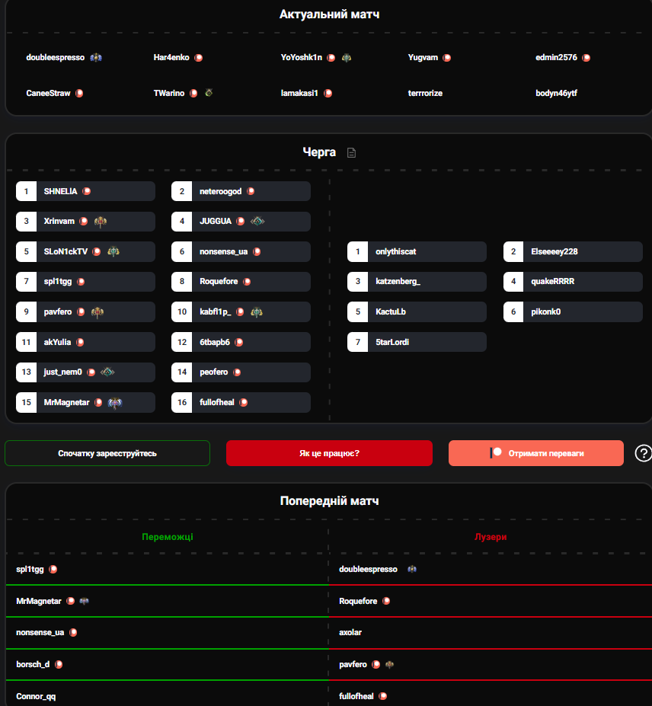
Task: Click Patreon badge next to 6tbapb6
Action: [239, 342]
